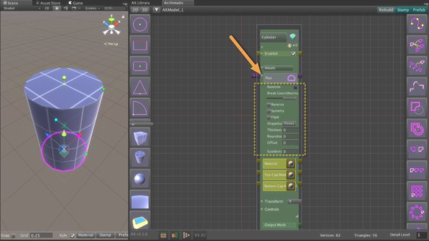Open the radial repeater node icon

pyautogui.click(x=417, y=212)
